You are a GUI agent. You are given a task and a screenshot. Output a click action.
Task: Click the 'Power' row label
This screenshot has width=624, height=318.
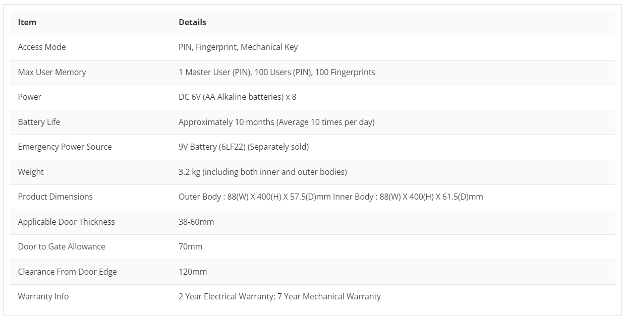[30, 97]
